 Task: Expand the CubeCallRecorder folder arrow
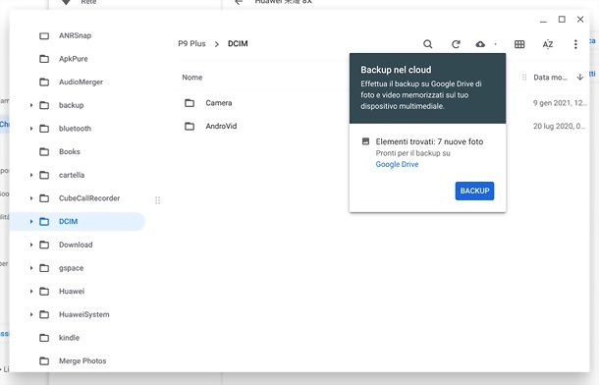(31, 198)
